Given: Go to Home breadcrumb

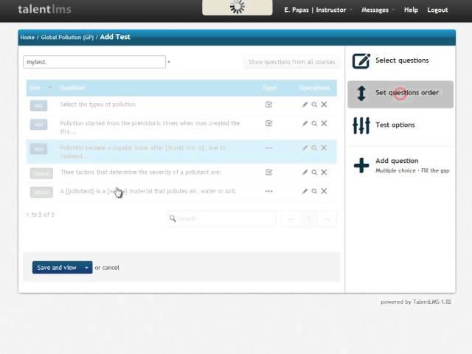Looking at the screenshot, I should click(27, 38).
